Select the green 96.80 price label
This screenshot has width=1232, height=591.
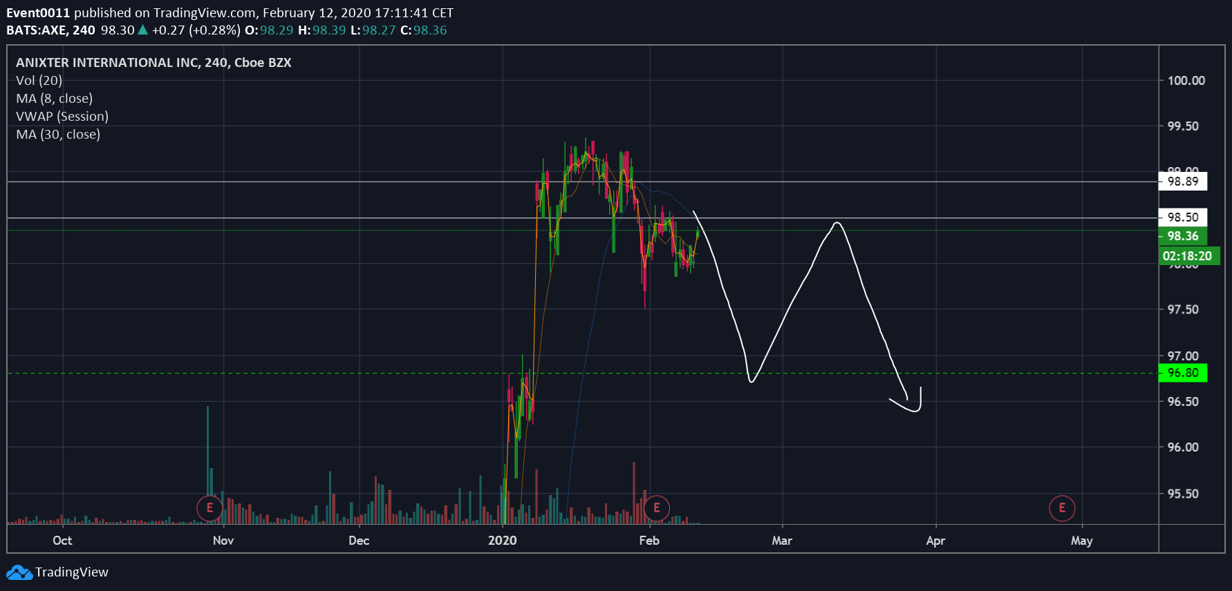click(1183, 373)
